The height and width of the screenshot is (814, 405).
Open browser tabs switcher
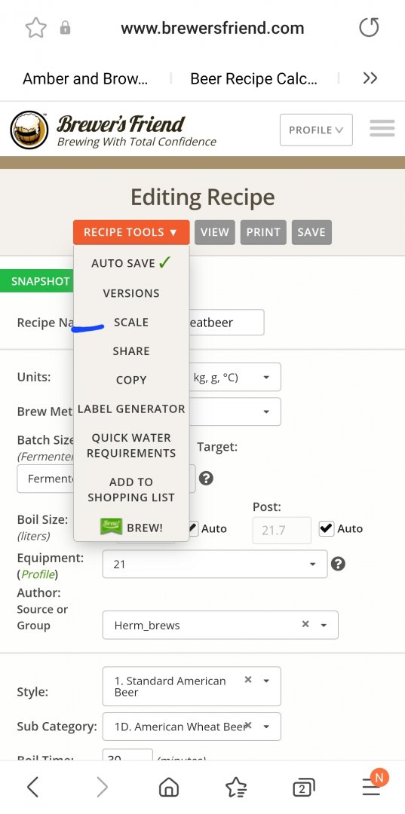pos(304,788)
